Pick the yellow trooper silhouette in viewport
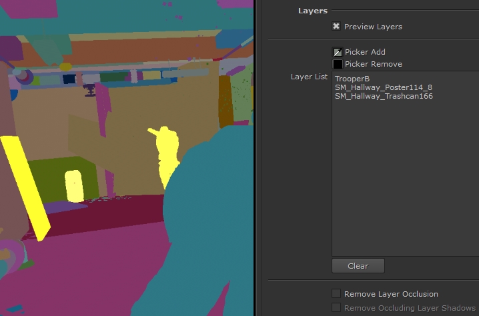This screenshot has width=479, height=316. click(165, 153)
